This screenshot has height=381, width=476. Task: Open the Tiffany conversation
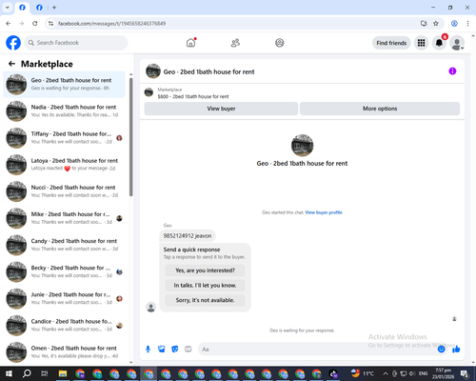[x=65, y=138]
